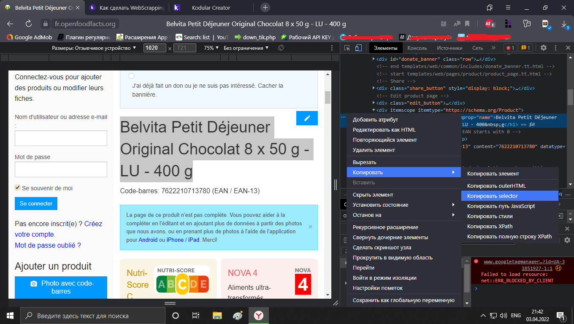Screen dimensions: 574x324
Task: Toggle the device toolbar icon in DevTools
Action: 358,48
